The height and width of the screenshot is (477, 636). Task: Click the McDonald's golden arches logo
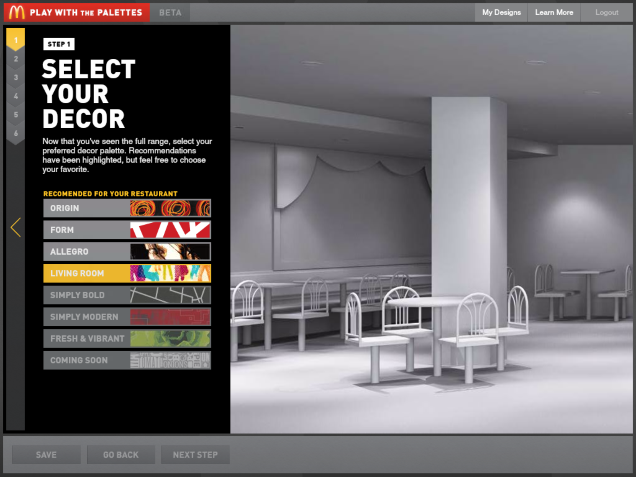[17, 12]
